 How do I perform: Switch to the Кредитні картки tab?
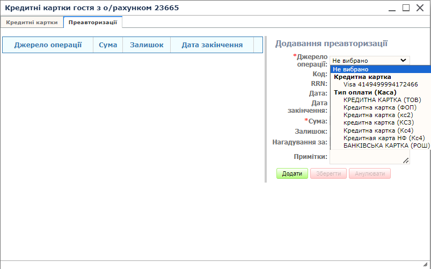32,22
